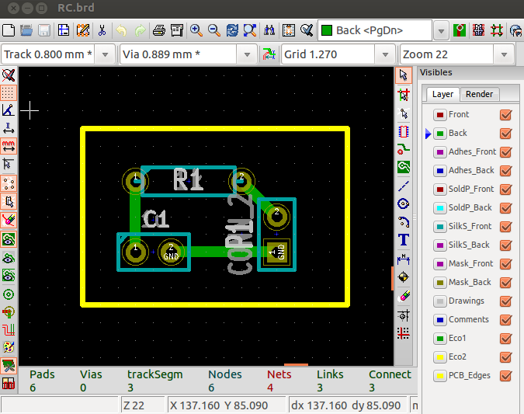Image resolution: width=524 pixels, height=414 pixels.
Task: Select the Add tracks and vias tool
Action: [404, 149]
